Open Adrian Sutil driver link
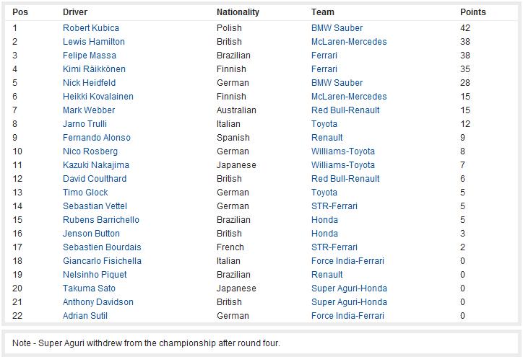 coord(85,315)
